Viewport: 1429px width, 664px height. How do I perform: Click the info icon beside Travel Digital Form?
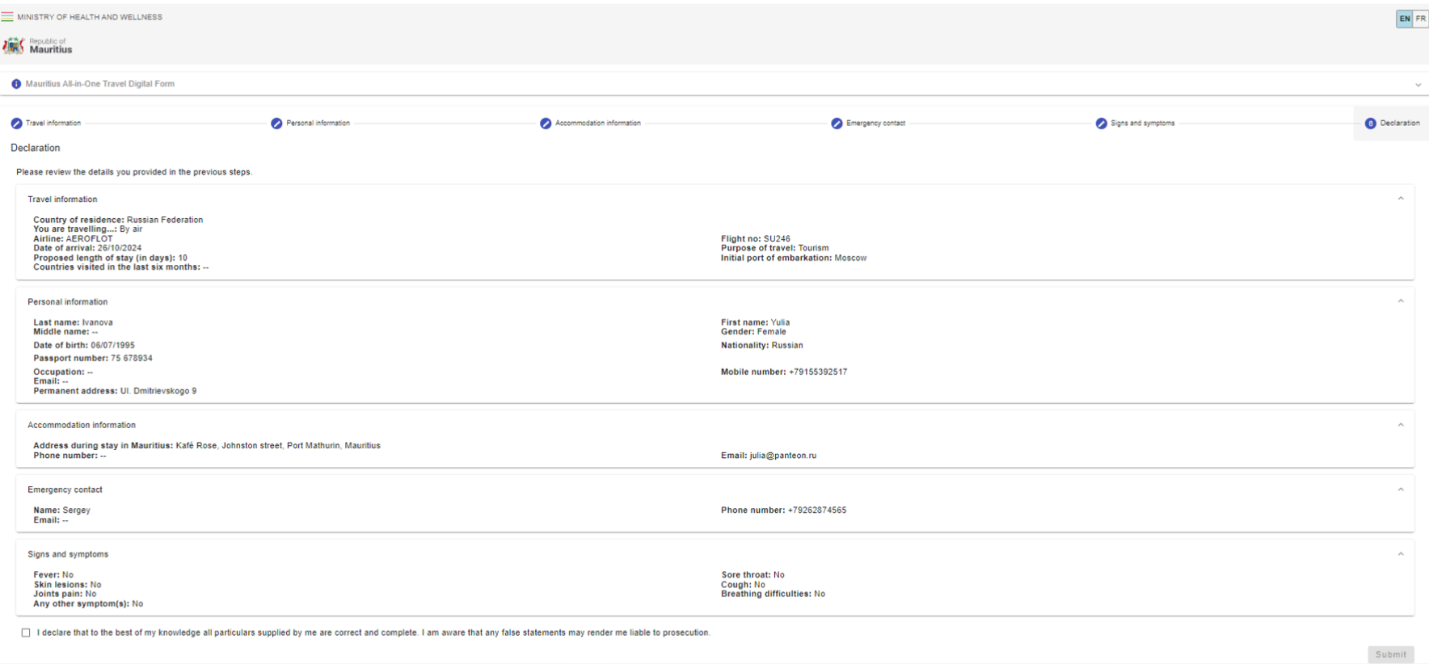point(16,84)
